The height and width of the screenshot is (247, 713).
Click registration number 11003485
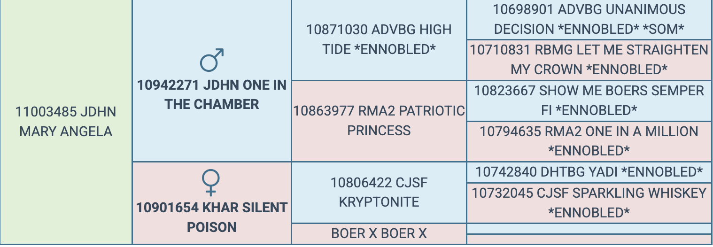(45, 112)
